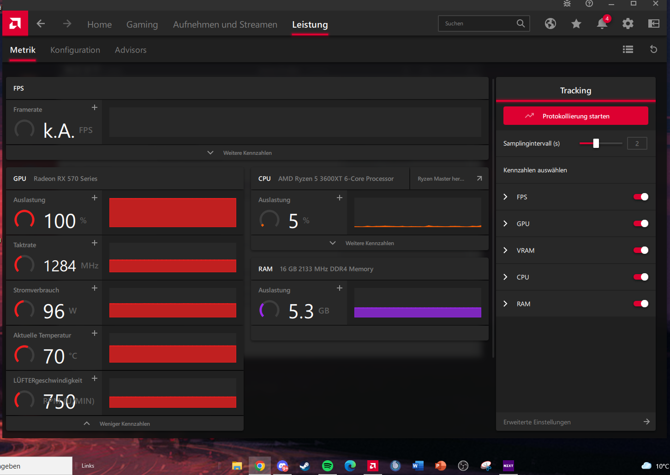Click the AMD logo icon
Screen dimensions: 670x475
pyautogui.click(x=15, y=23)
